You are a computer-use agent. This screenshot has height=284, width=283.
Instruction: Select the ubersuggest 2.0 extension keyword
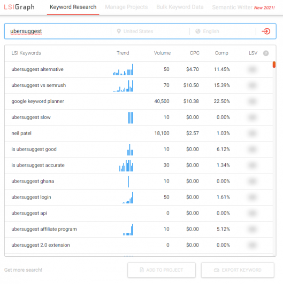point(41,245)
